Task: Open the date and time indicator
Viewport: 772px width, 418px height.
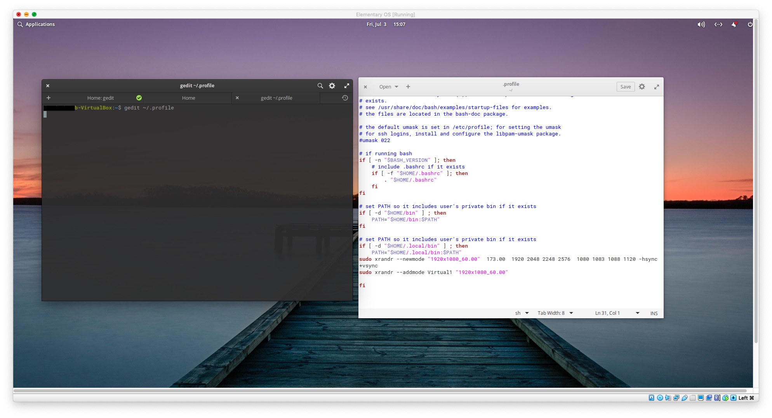Action: (x=386, y=24)
